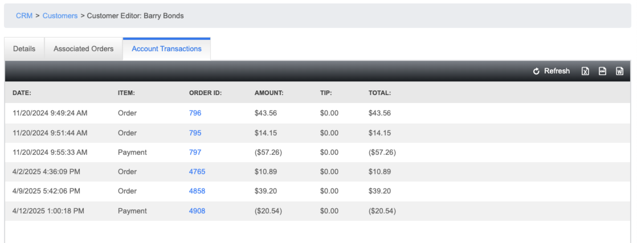Open order 4765 link
The width and height of the screenshot is (637, 243).
click(197, 172)
